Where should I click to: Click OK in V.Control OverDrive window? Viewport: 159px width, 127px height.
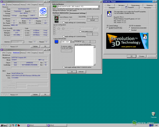point(72,72)
